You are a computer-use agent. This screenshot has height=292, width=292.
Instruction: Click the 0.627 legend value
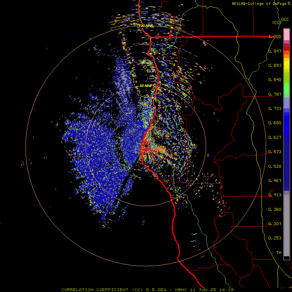[x=275, y=138]
